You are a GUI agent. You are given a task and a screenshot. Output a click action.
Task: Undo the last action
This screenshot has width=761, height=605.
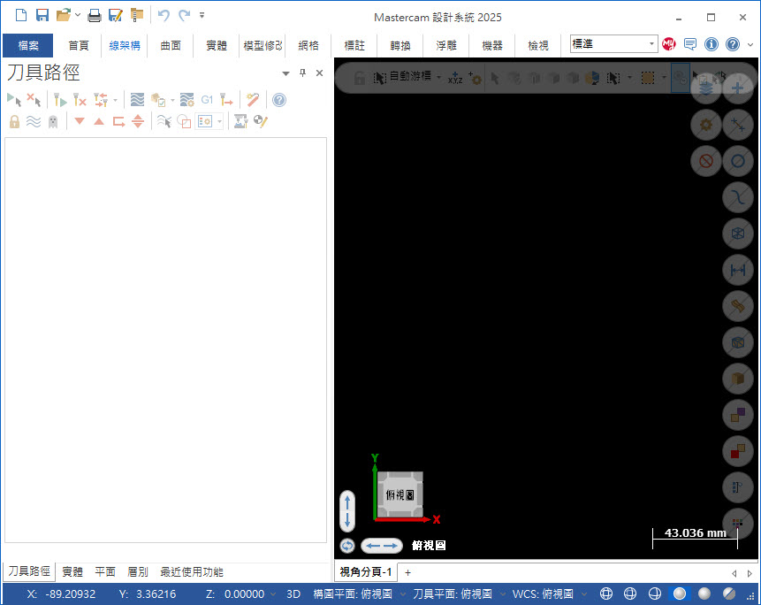click(x=164, y=16)
